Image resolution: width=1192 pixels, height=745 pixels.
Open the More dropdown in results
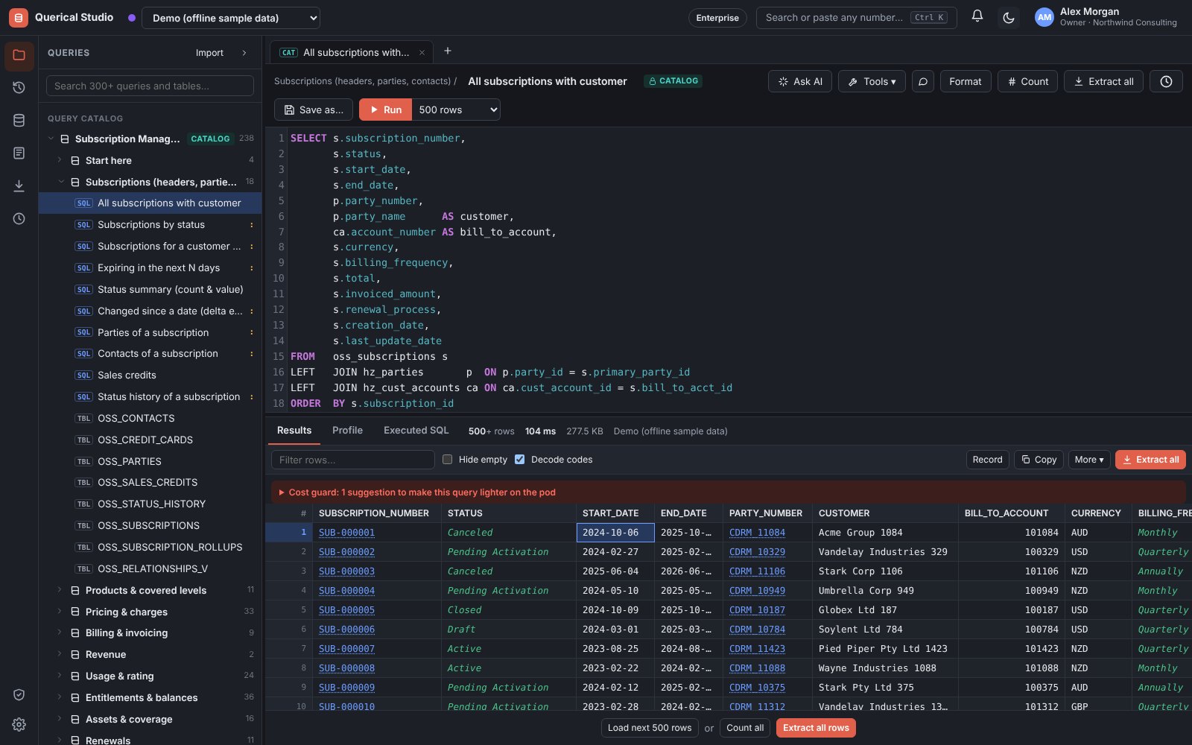point(1089,460)
